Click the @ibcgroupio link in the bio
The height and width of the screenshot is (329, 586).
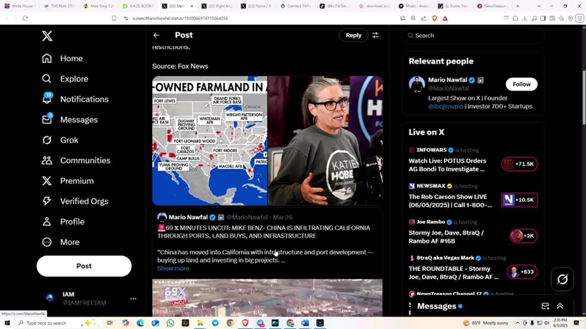point(445,106)
